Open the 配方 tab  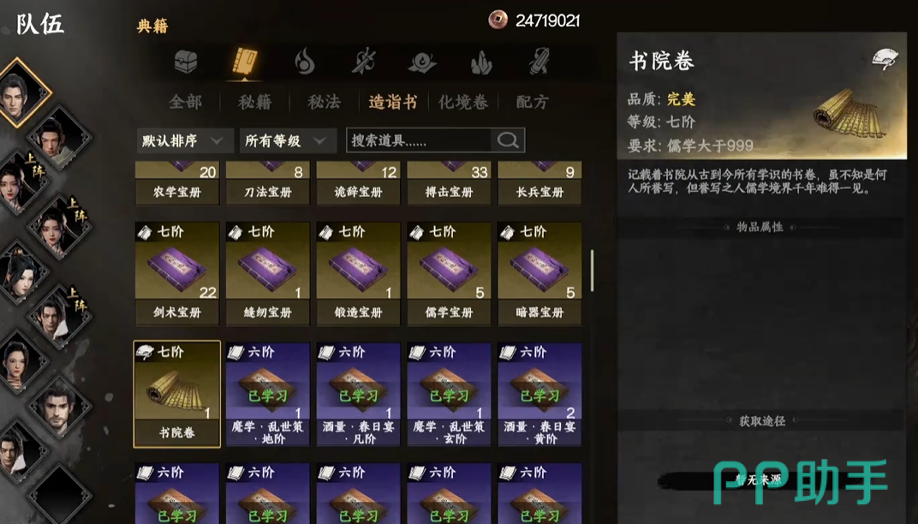(x=532, y=102)
